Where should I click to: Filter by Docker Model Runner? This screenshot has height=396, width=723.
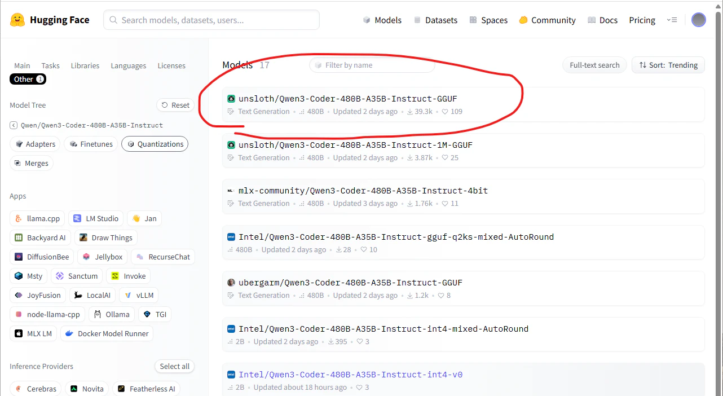(107, 333)
